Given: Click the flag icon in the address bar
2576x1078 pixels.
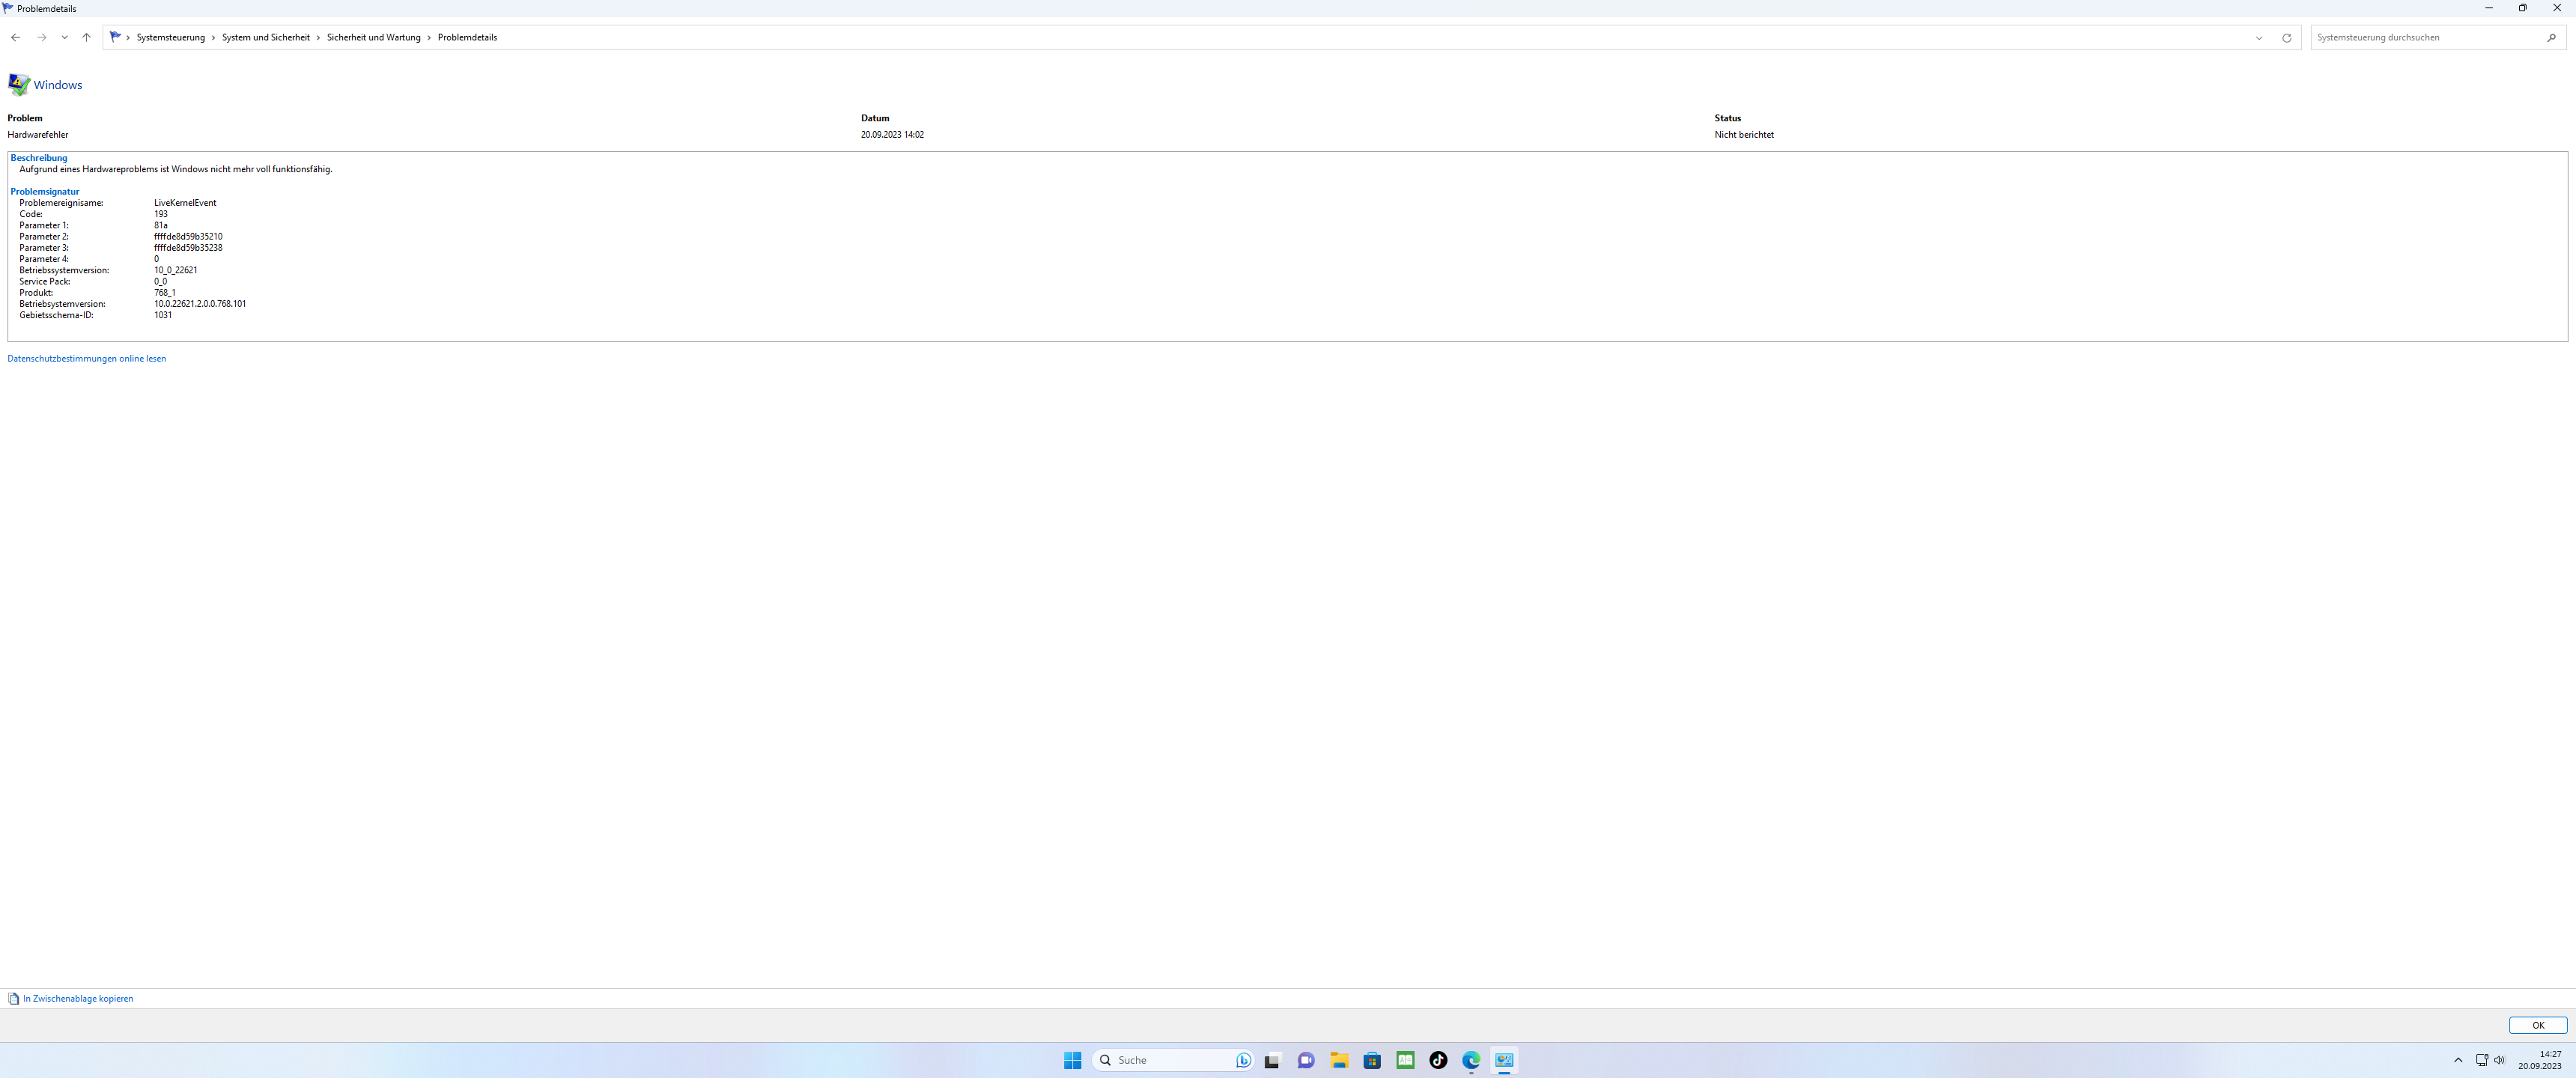Looking at the screenshot, I should [114, 36].
